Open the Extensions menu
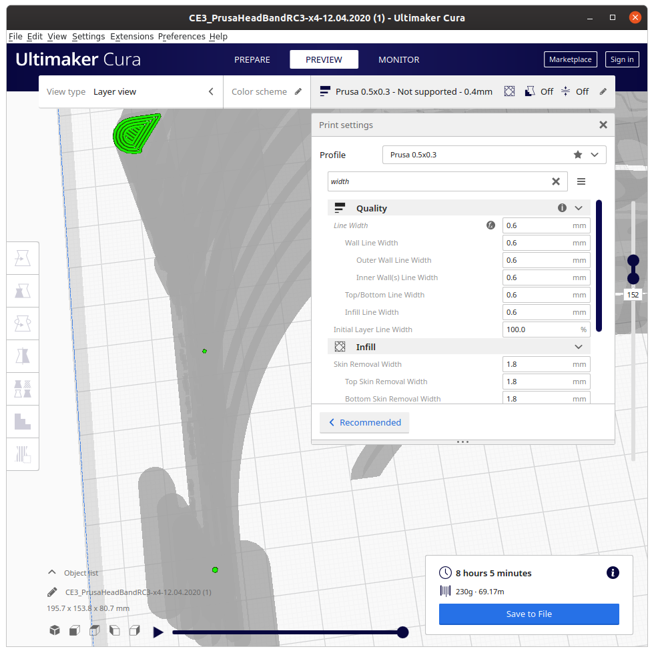Viewport: 654px width, 653px height. click(x=131, y=36)
